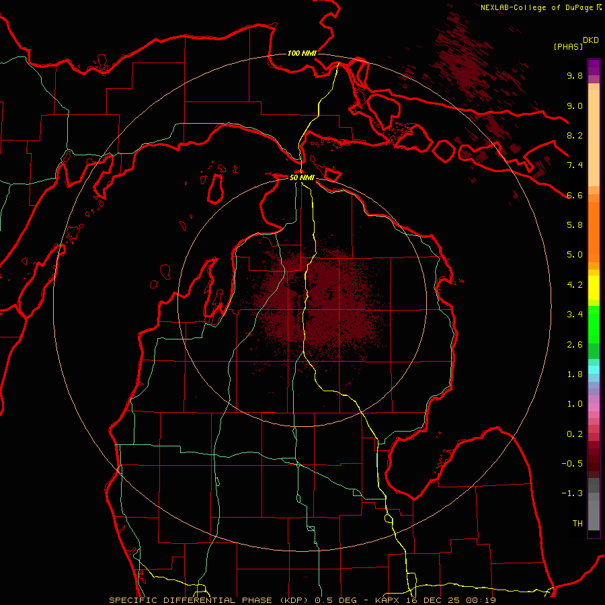Click the 50 NMI range ring label

pos(302,177)
